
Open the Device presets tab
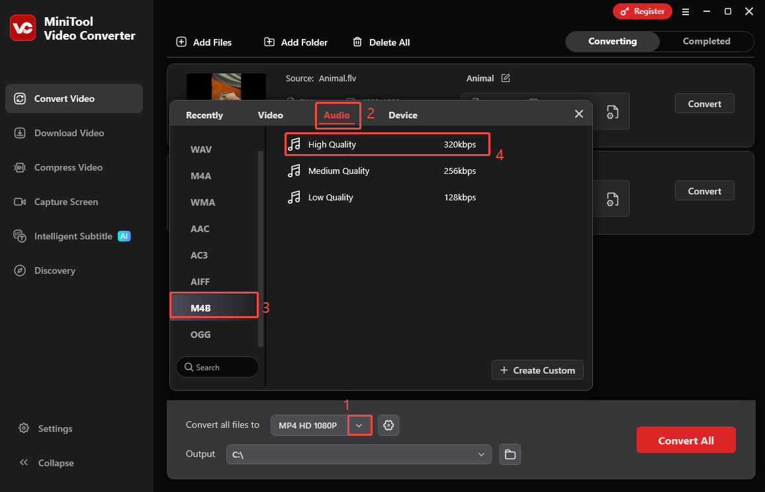pos(402,114)
